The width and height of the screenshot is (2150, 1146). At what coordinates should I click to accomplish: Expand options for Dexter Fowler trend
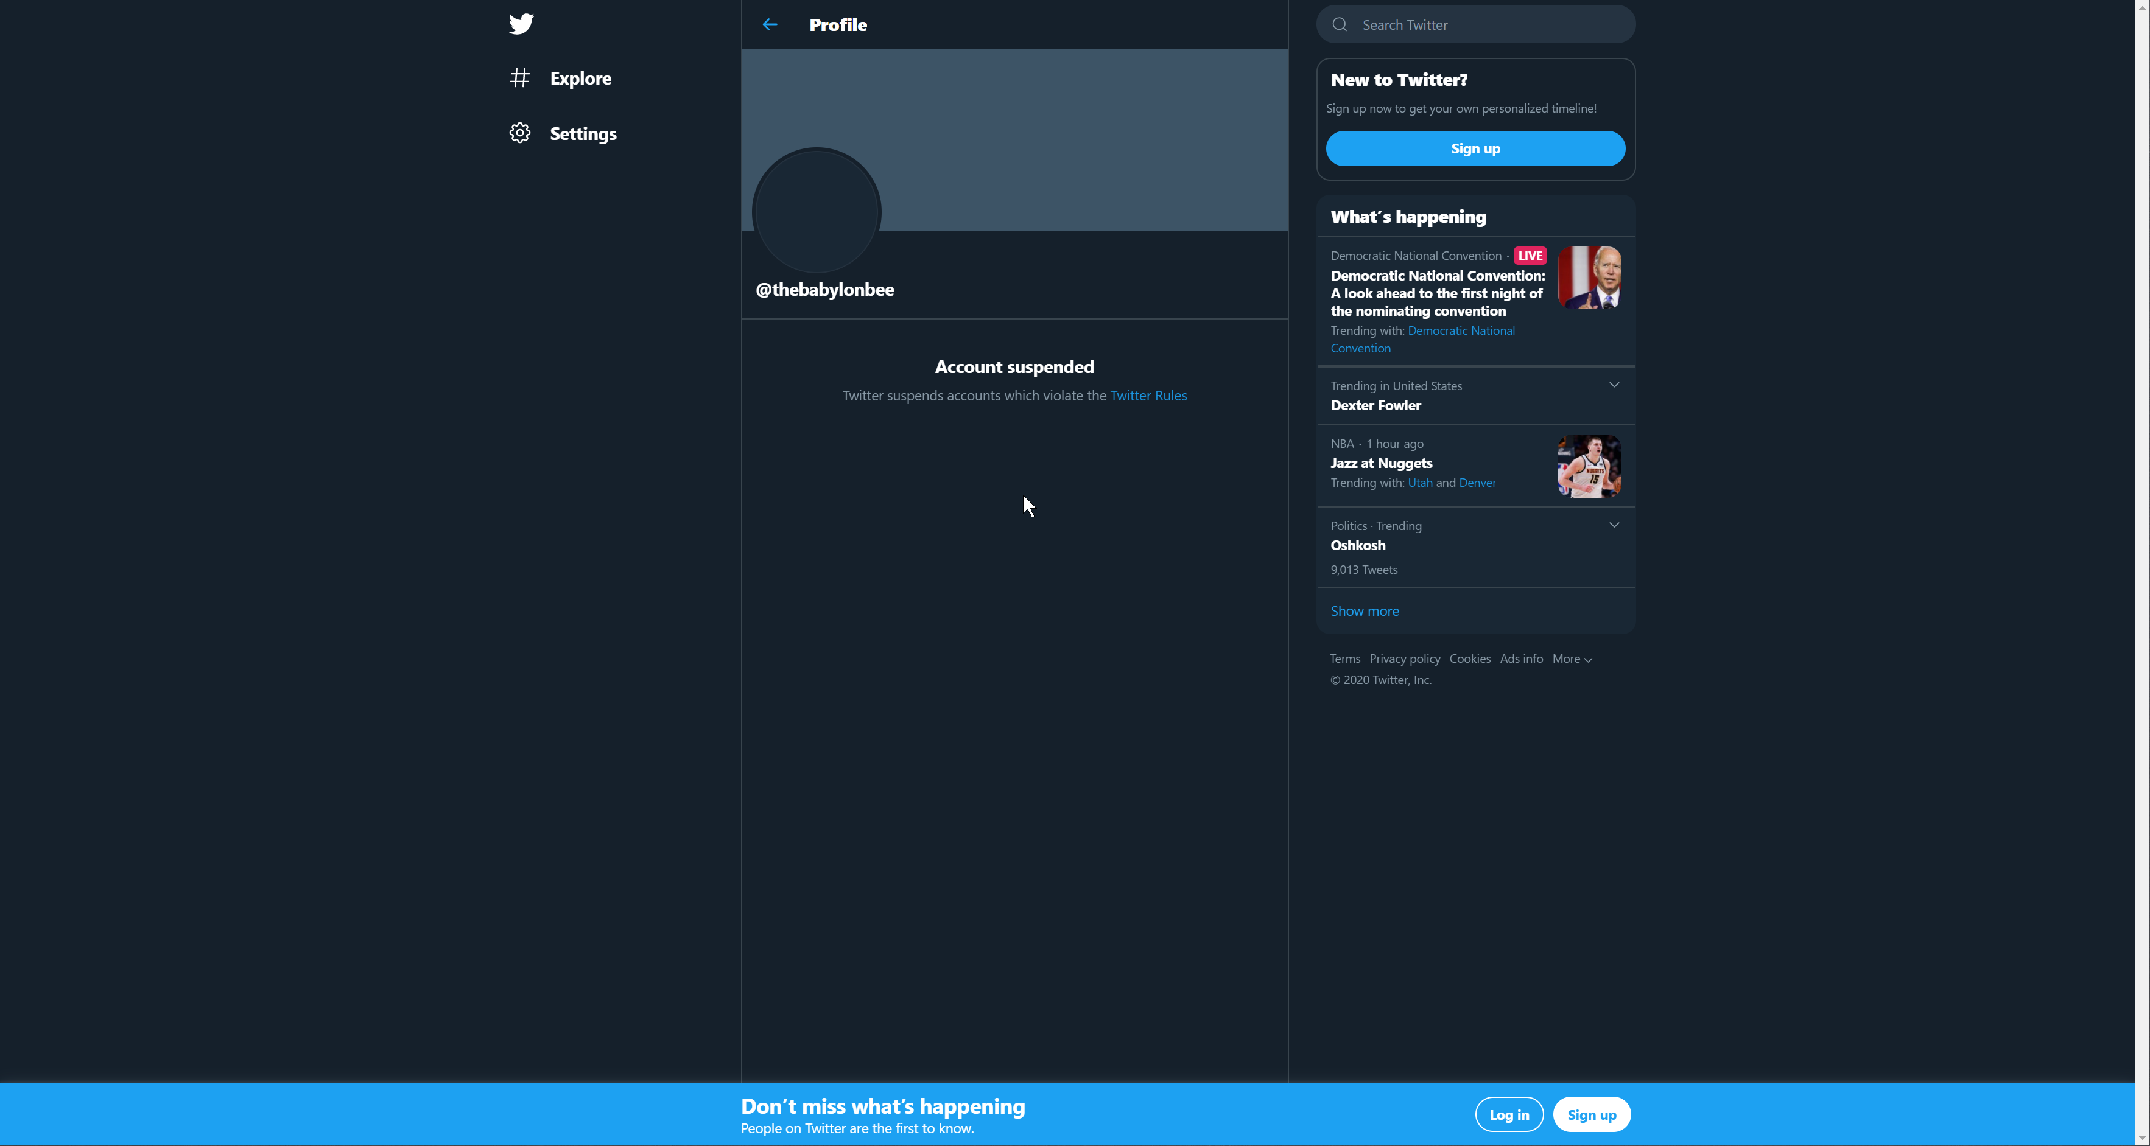1614,385
